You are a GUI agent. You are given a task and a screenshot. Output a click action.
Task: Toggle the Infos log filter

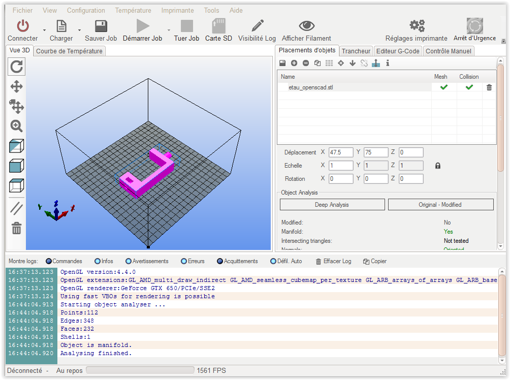click(x=98, y=261)
